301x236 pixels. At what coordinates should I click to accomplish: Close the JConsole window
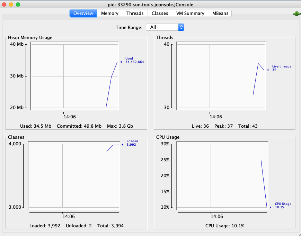[4, 4]
